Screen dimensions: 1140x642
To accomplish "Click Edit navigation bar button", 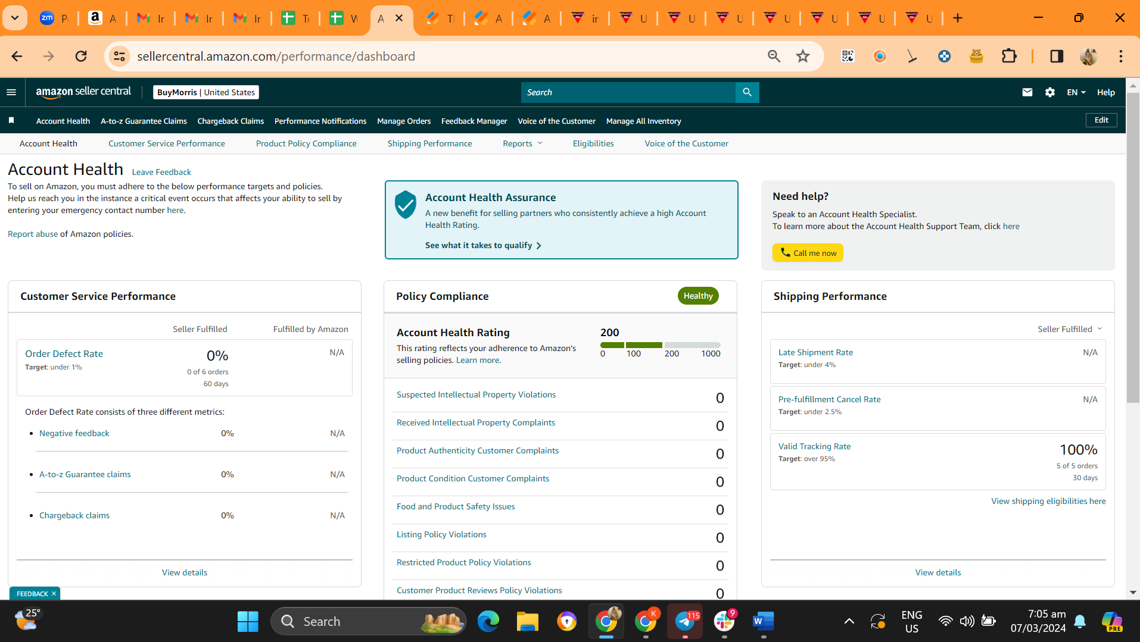I will click(x=1101, y=120).
